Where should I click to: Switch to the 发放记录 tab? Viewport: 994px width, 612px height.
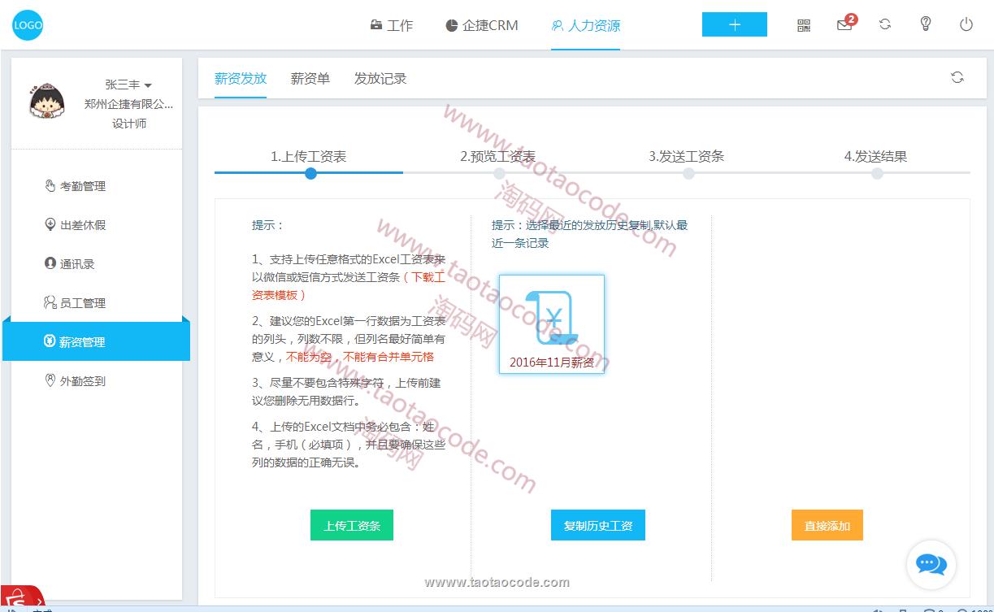click(x=380, y=78)
